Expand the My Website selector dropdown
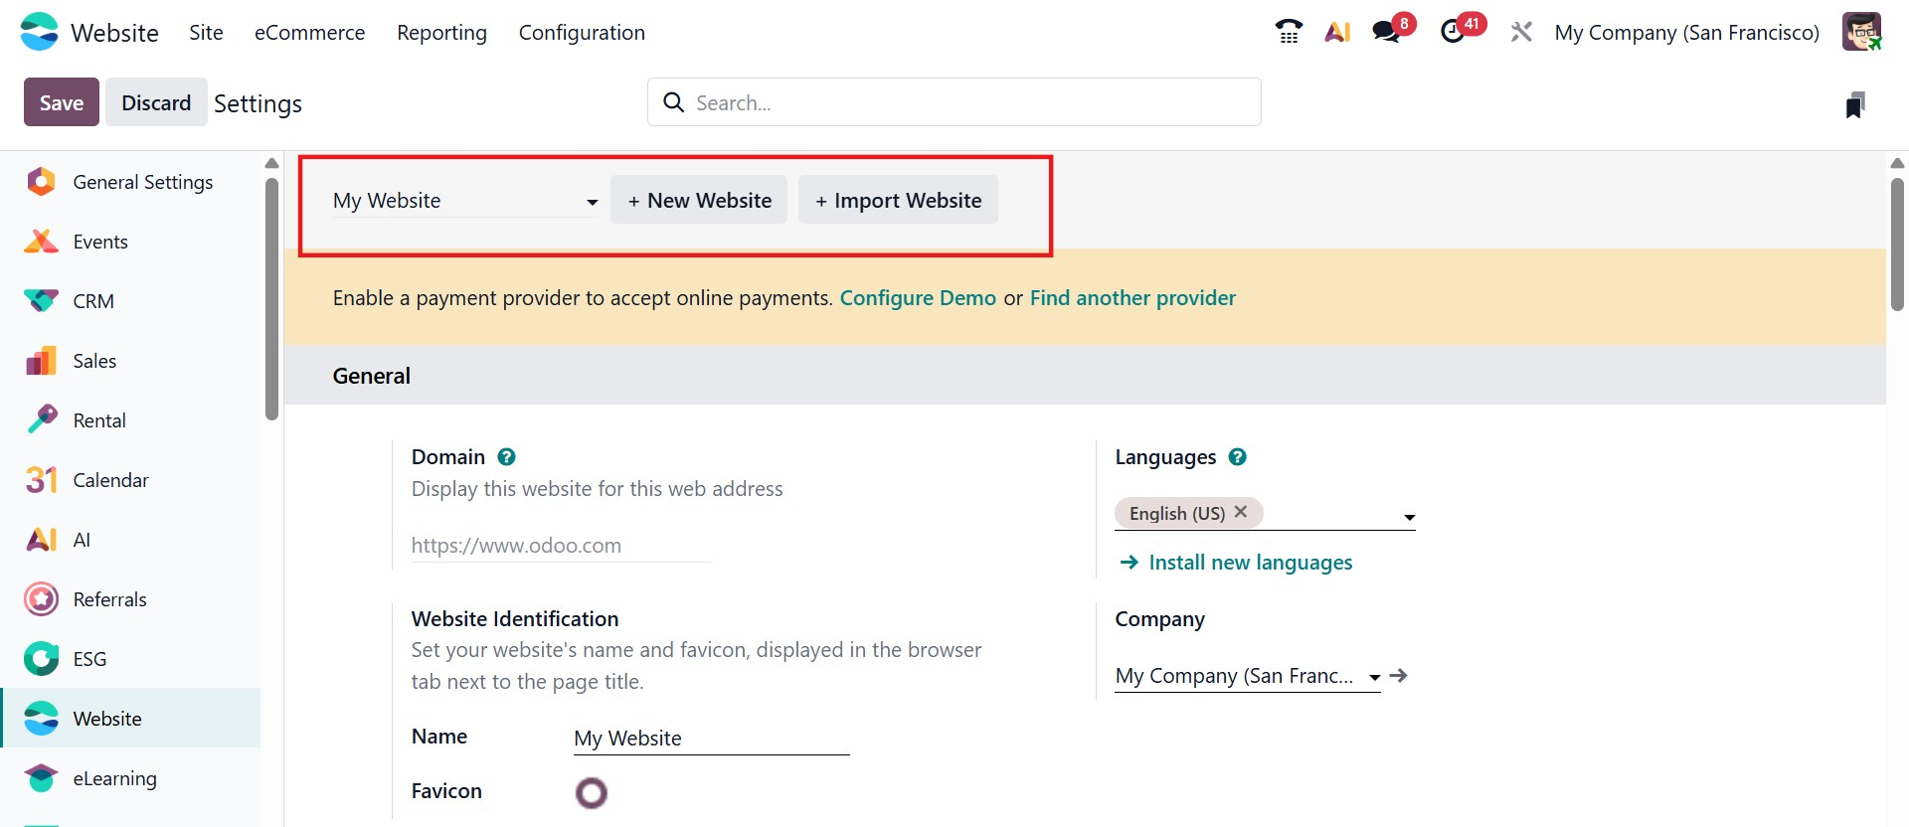The image size is (1909, 827). click(x=592, y=202)
